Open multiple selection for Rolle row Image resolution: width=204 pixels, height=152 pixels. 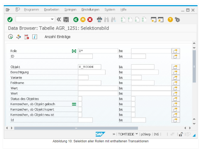click(x=175, y=51)
